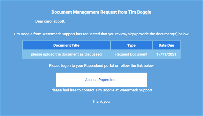Select the Date Due column header
203x116 pixels.
pyautogui.click(x=166, y=45)
